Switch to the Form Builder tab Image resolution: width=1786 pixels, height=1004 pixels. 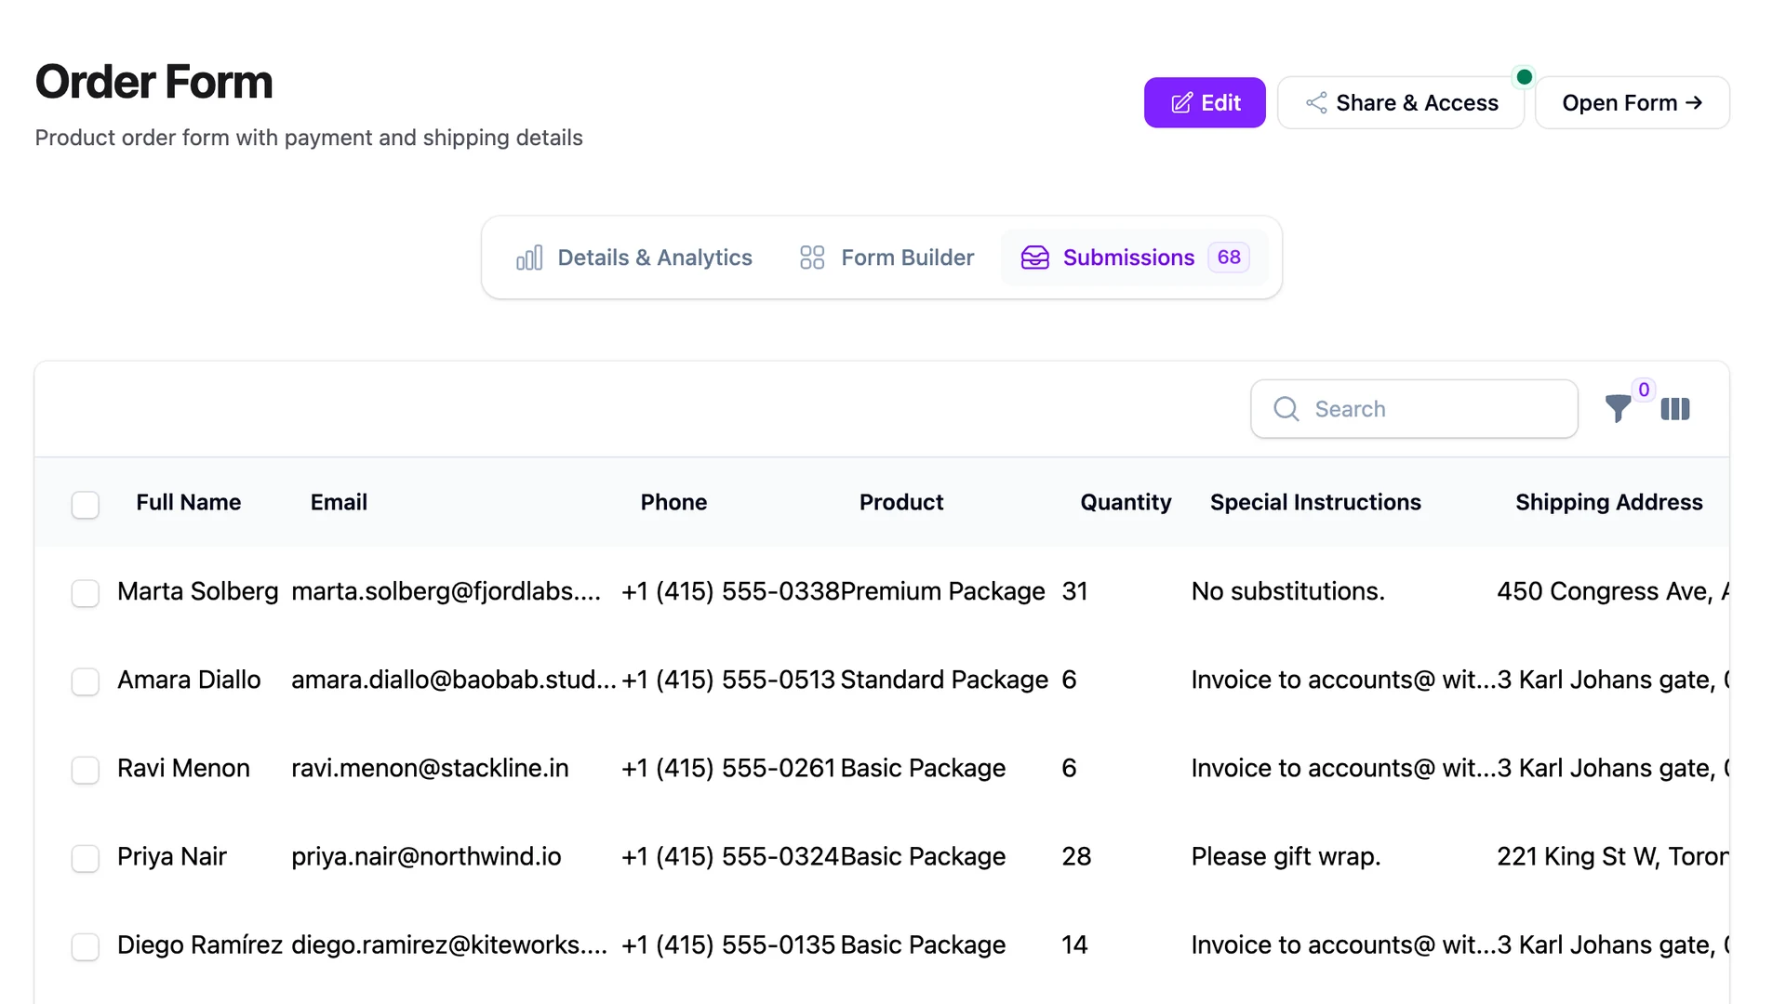(886, 258)
